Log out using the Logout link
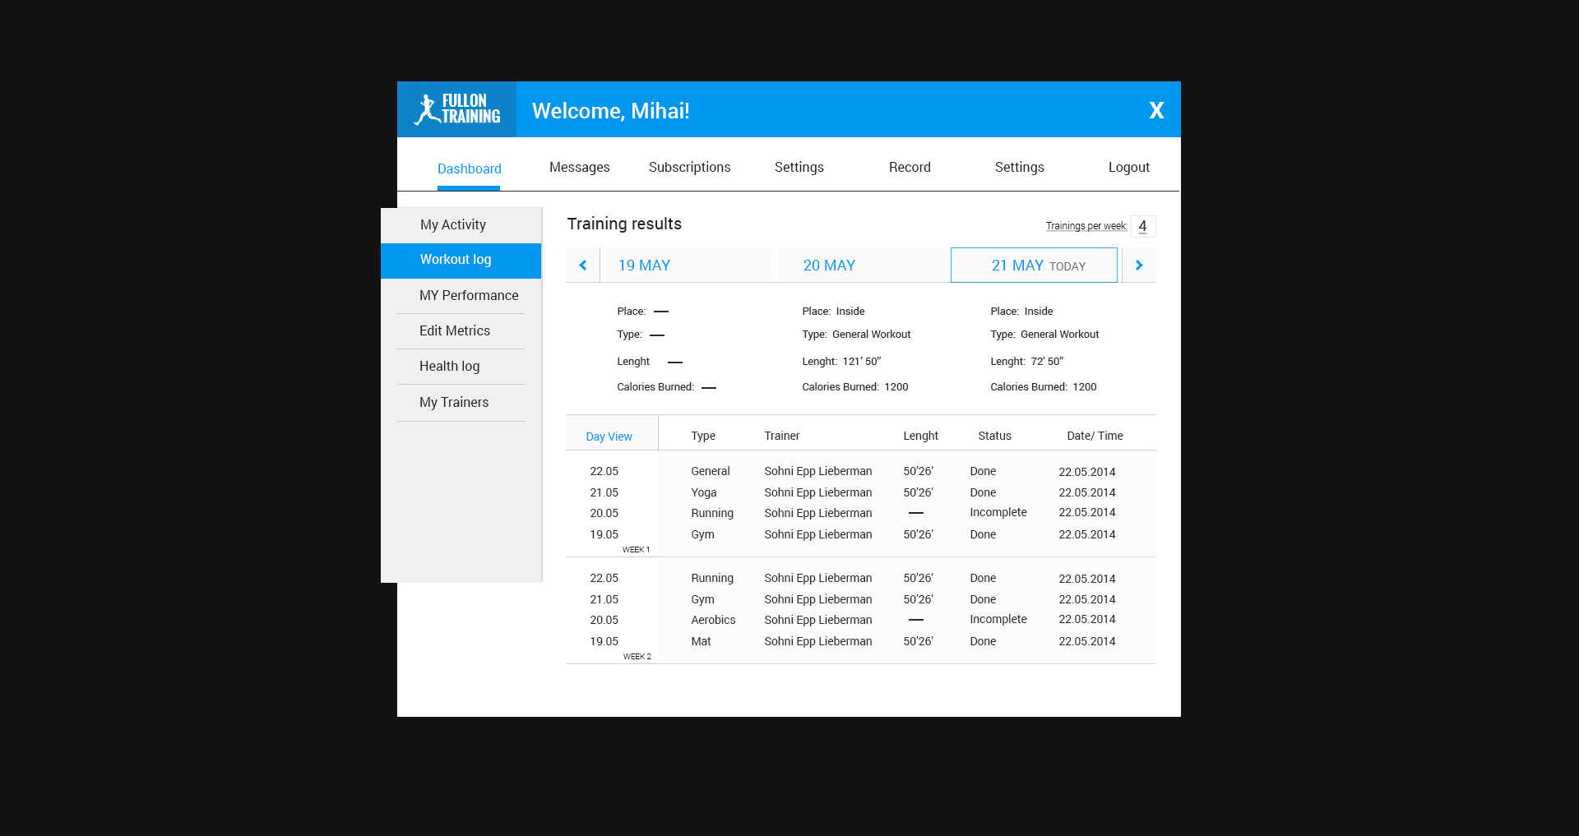The width and height of the screenshot is (1579, 836). pyautogui.click(x=1128, y=168)
